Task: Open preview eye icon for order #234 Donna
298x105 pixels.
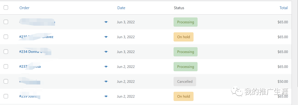Action: (x=106, y=52)
